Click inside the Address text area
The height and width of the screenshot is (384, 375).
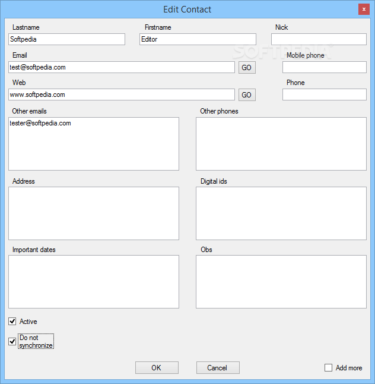(x=94, y=213)
